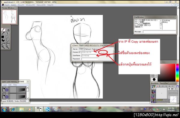Click the brush pressure curve graph
This screenshot has width=180, height=118.
click(173, 99)
